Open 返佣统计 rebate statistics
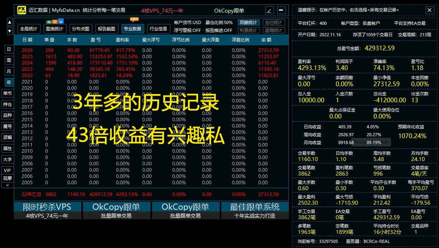The height and width of the screenshot is (248, 439). pos(274,30)
